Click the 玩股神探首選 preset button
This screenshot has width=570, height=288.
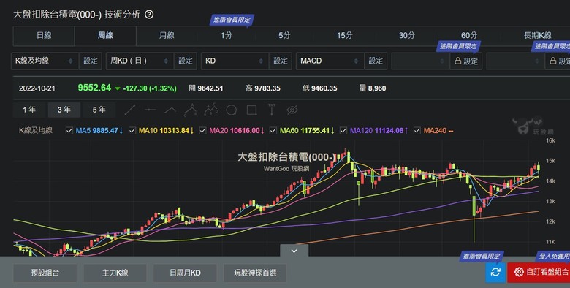[255, 273]
